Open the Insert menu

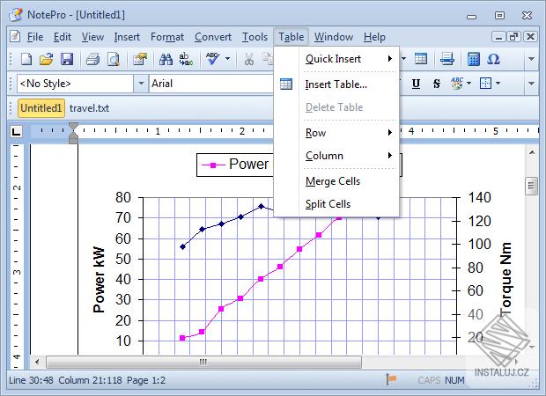127,37
